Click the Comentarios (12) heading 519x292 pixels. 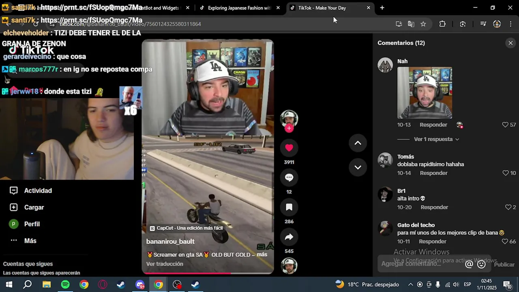coord(401,43)
